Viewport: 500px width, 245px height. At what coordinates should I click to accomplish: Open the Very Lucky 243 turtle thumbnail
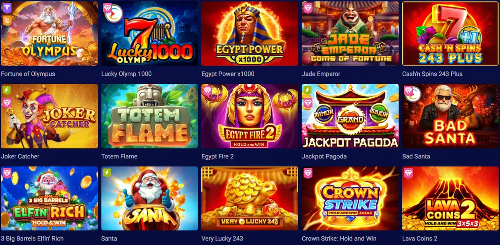click(x=250, y=198)
